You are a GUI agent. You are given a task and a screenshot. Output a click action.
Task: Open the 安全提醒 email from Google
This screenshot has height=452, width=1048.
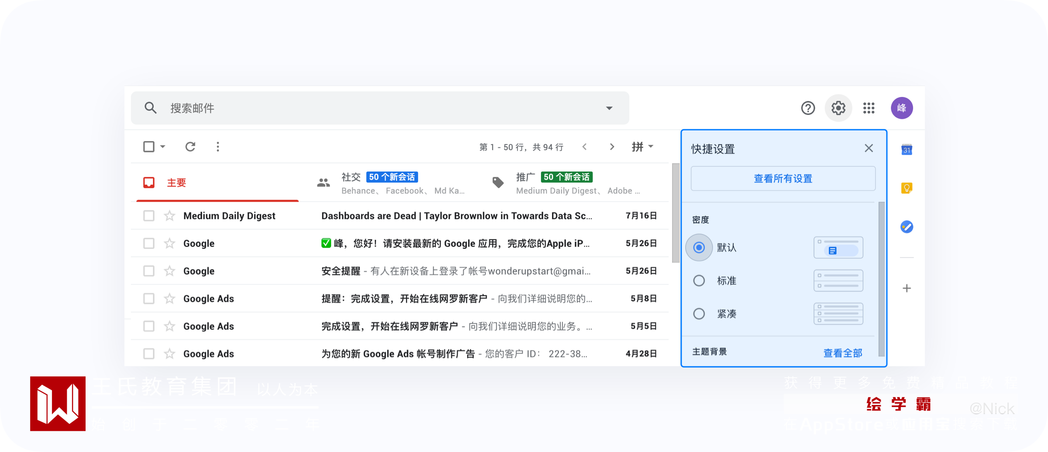coord(400,271)
